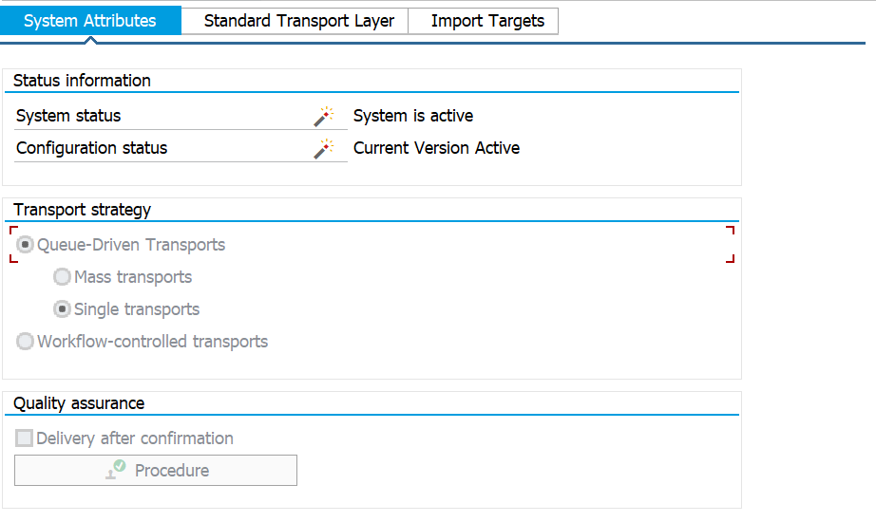876x522 pixels.
Task: Select Workflow-controlled transports radio button
Action: pos(25,341)
